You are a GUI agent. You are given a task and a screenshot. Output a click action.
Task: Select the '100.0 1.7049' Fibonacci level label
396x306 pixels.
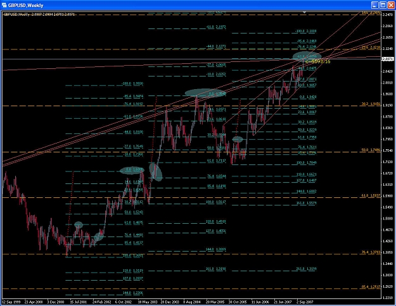[306, 163]
